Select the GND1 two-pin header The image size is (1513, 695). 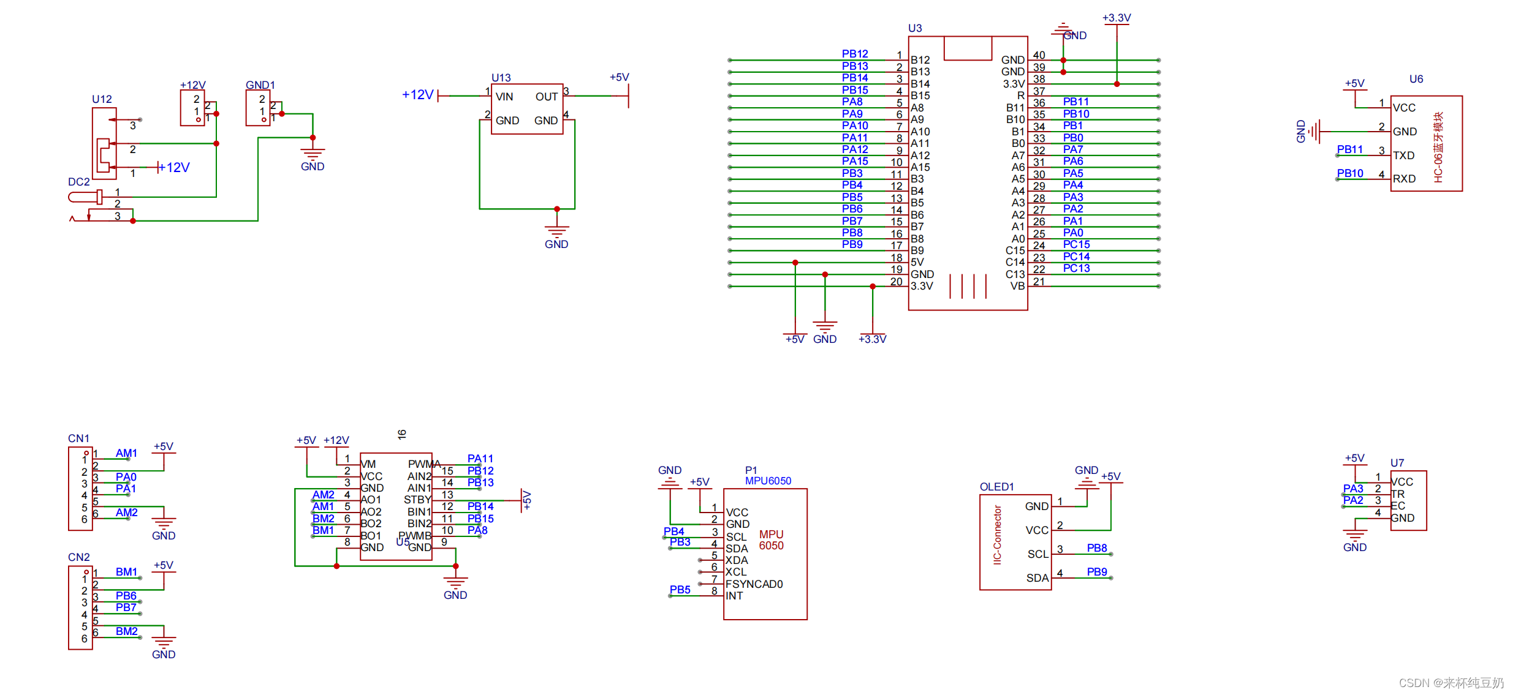pos(257,108)
